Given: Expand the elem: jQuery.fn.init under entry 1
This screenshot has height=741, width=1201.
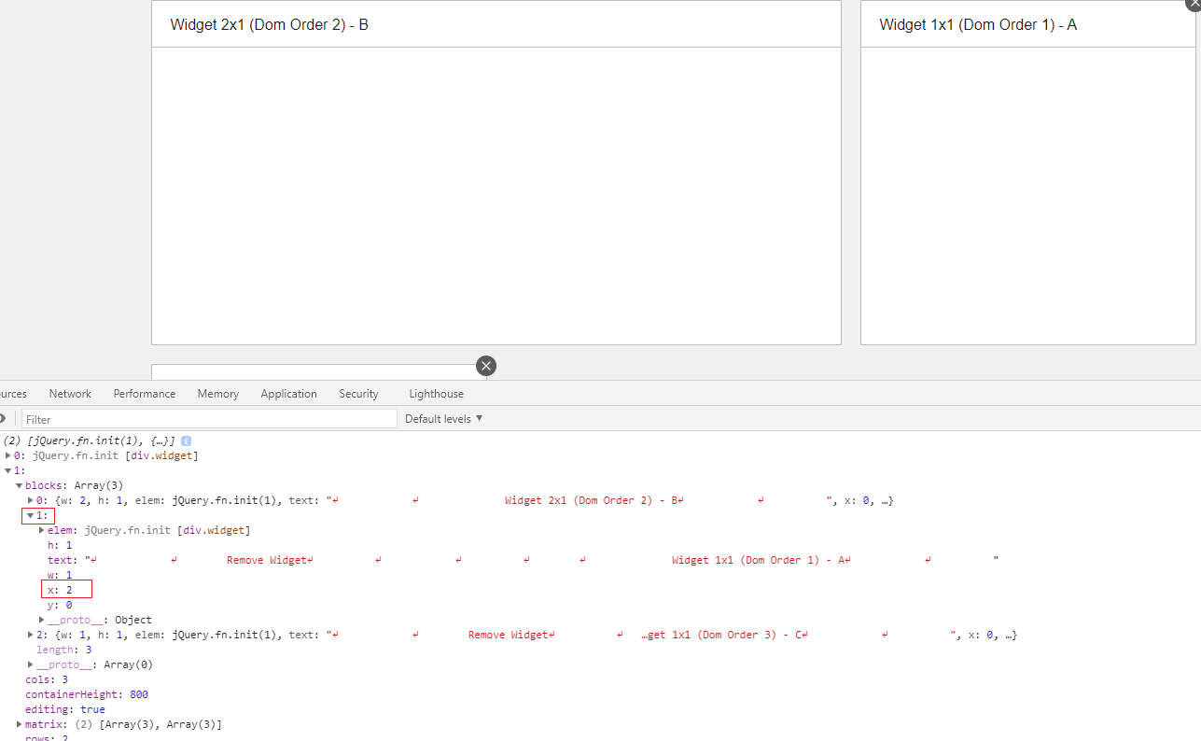Looking at the screenshot, I should coord(42,530).
